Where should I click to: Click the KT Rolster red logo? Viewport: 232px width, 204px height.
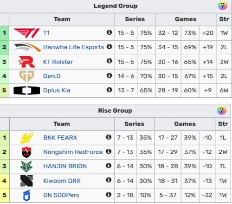[27, 62]
